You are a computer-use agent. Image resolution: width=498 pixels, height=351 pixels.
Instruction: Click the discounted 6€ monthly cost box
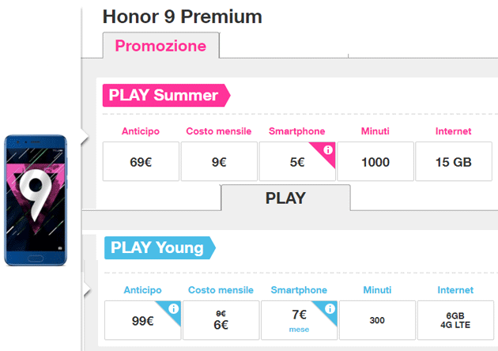pos(219,320)
